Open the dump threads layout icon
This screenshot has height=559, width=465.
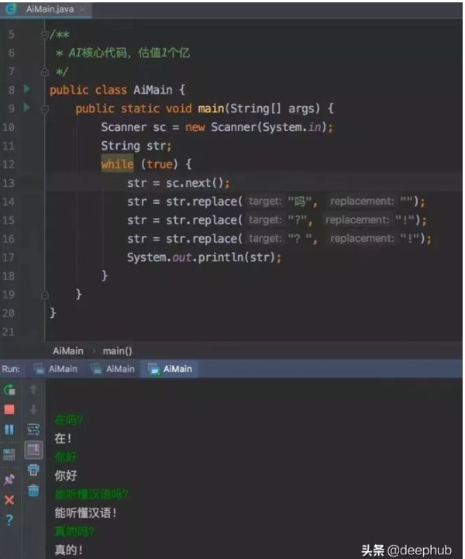pyautogui.click(x=9, y=454)
